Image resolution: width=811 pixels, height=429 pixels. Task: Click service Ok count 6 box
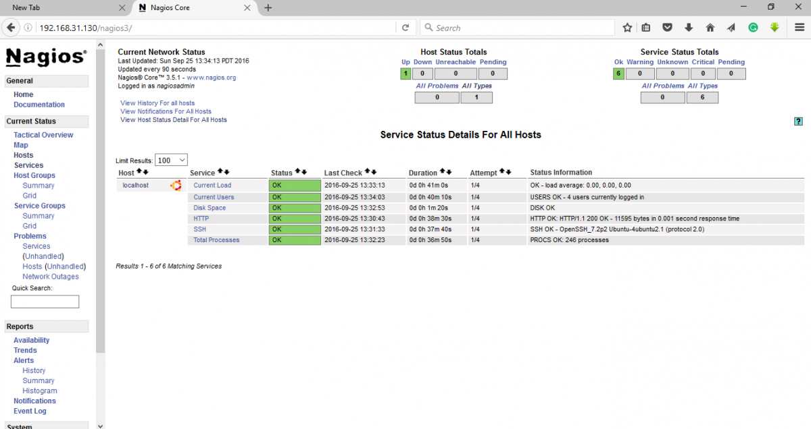coord(618,74)
